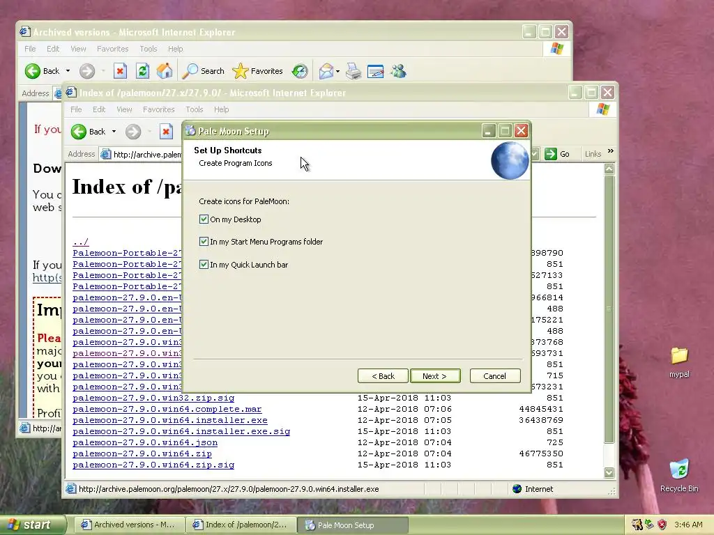Click Back arrow in Archived versions window
Screen dimensions: 714x535
pos(33,71)
